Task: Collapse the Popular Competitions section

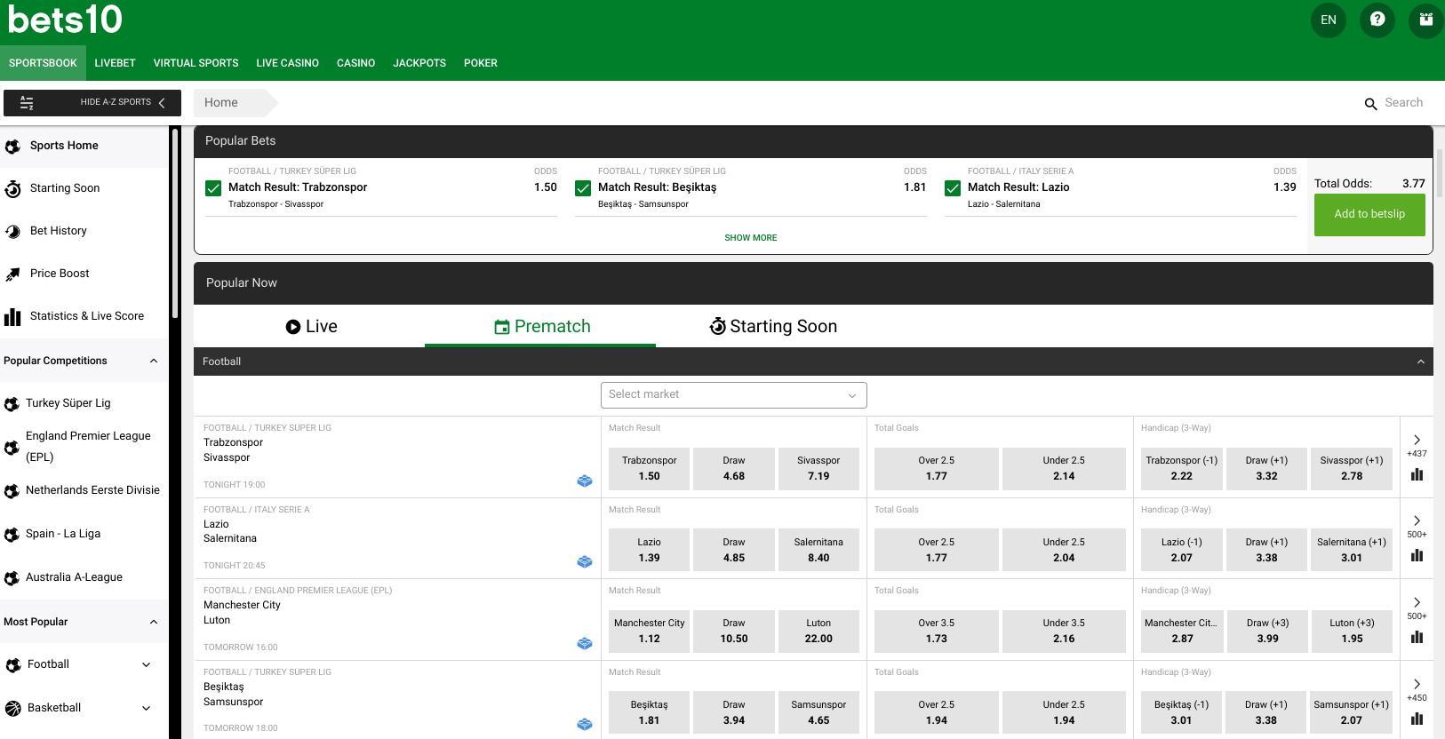Action: (x=154, y=361)
